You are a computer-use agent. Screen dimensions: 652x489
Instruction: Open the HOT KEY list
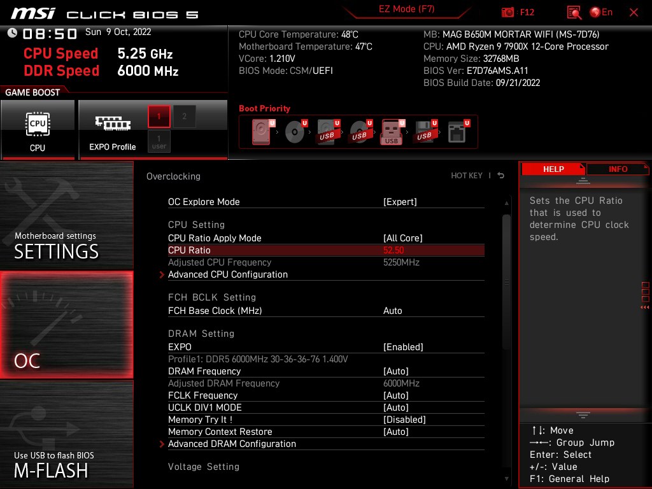pos(467,176)
